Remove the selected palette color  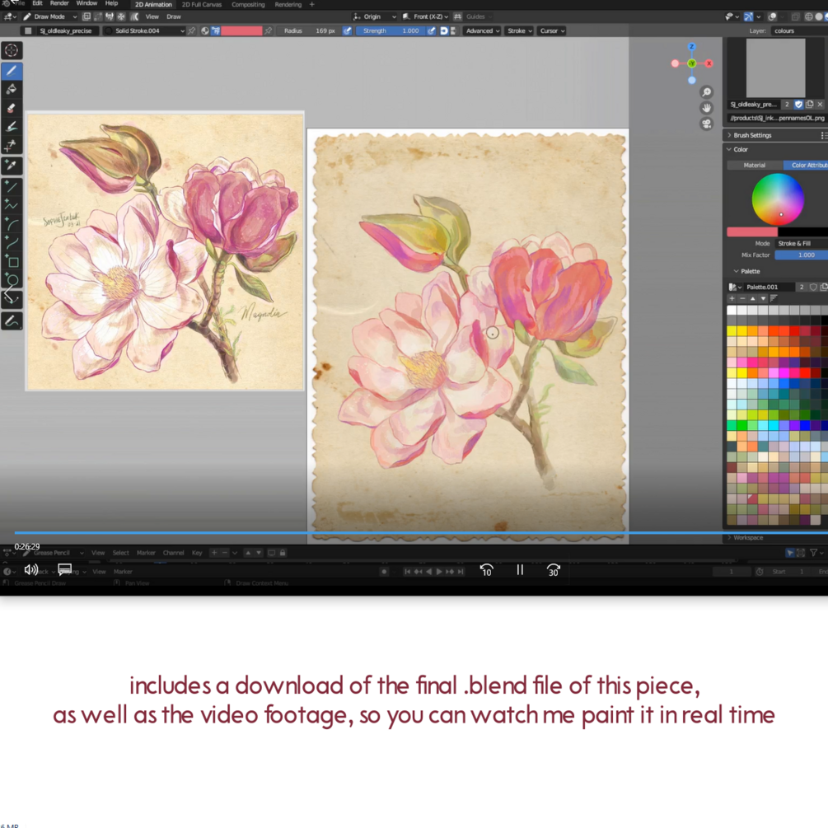[742, 298]
